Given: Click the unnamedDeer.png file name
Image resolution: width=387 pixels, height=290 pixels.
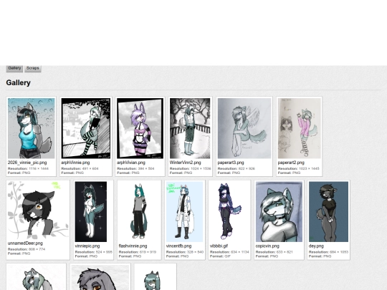Looking at the screenshot, I should tap(25, 243).
